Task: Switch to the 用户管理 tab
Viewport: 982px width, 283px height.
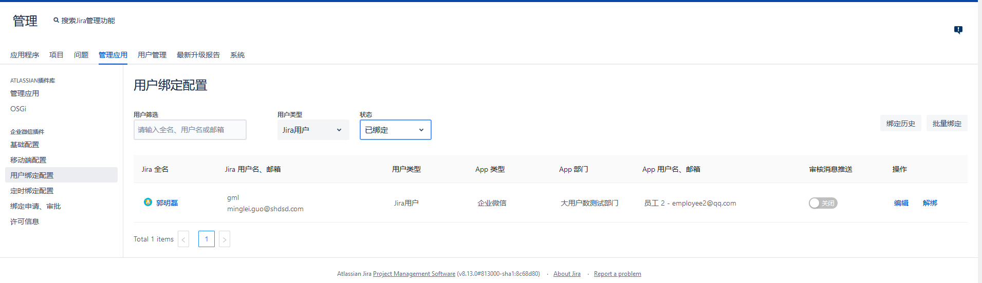Action: (x=152, y=55)
